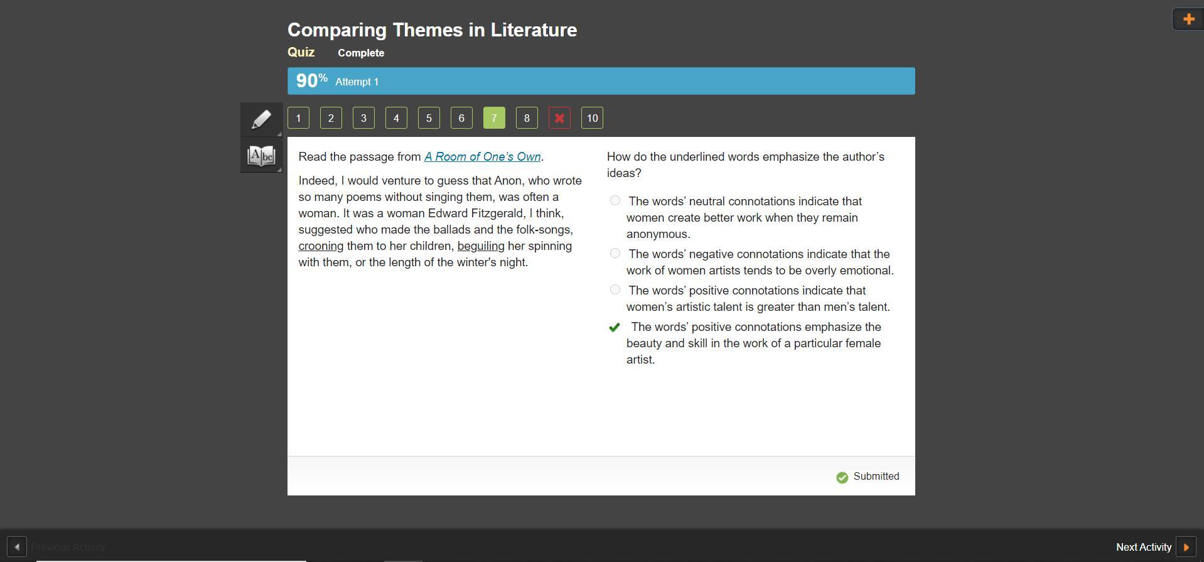Open question 8
Image resolution: width=1204 pixels, height=562 pixels.
click(527, 118)
